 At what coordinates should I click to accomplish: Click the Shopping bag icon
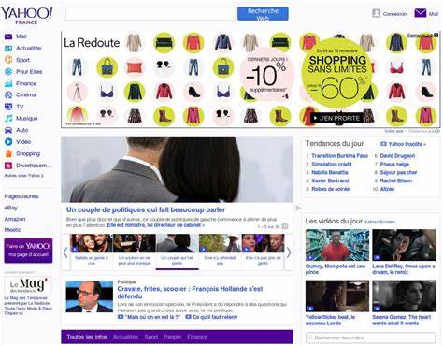click(8, 153)
